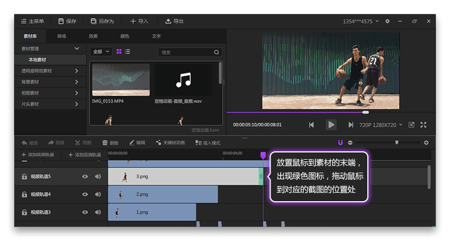
Task: Switch to the 颜色 tab
Action: (125, 36)
